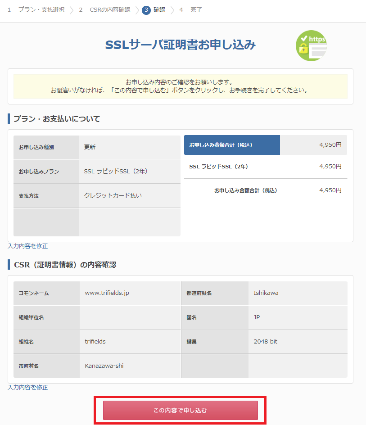This screenshot has height=425, width=366.
Task: Click the 4,950円 amount beside the blue header
Action: (x=330, y=145)
